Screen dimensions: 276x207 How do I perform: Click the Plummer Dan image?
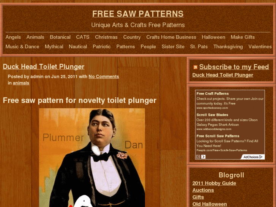(92, 158)
